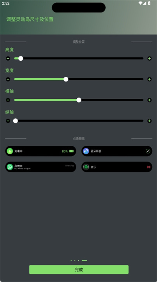The width and height of the screenshot is (157, 282).
Task: Preview the 音乐 music notification
Action: click(x=117, y=167)
